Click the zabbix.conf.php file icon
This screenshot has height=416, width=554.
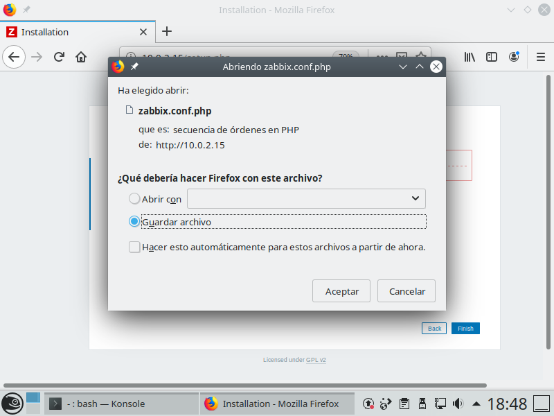tap(129, 110)
